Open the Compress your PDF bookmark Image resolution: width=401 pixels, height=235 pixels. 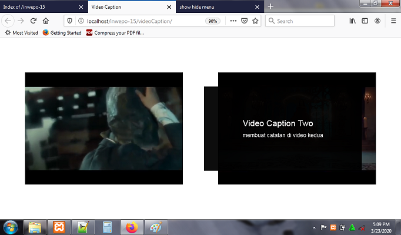115,33
